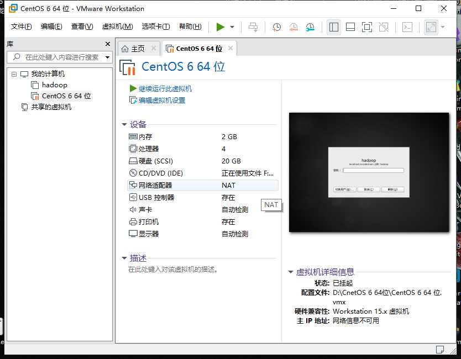Screen dimensions: 461x359
Task: Click the CD/DVD (IDE) device row
Action: pyautogui.click(x=203, y=173)
